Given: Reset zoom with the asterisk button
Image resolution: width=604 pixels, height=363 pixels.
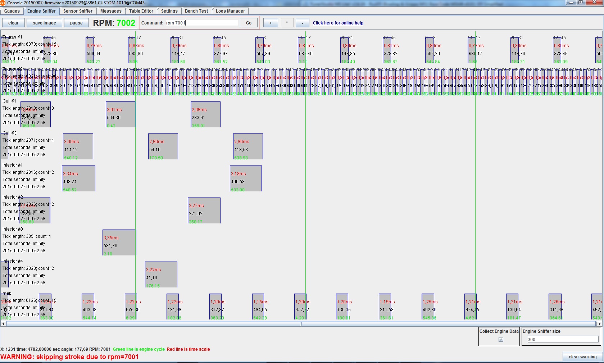Looking at the screenshot, I should click(287, 23).
